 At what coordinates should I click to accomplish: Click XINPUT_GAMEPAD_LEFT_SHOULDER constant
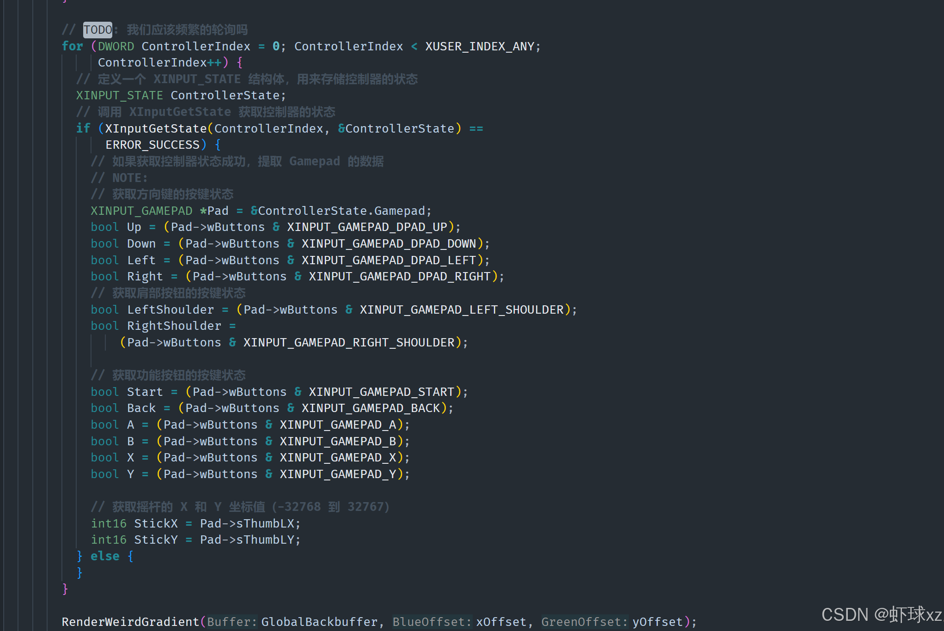(x=462, y=309)
